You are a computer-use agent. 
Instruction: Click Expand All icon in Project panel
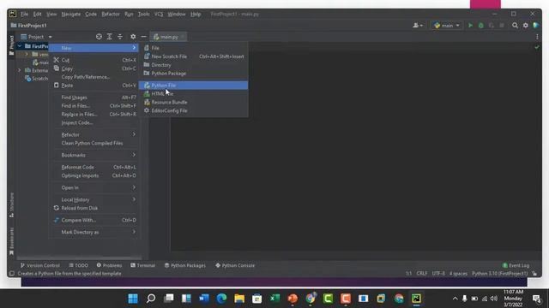click(x=109, y=37)
